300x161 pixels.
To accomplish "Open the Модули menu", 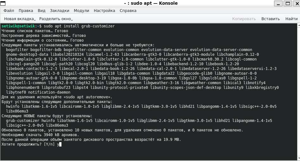I will [x=81, y=11].
